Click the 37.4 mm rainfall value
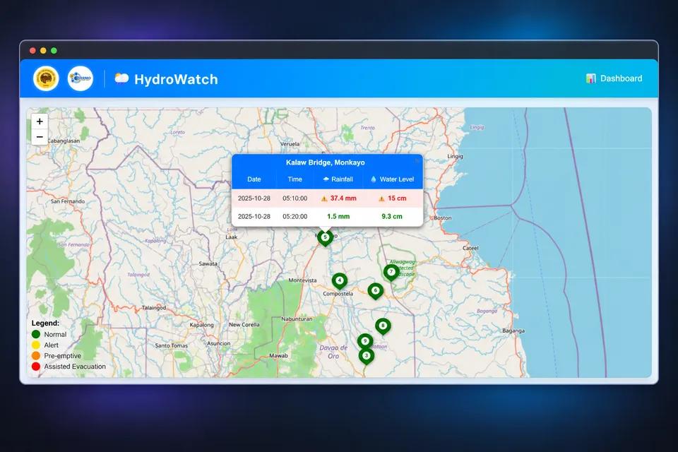 coord(343,198)
